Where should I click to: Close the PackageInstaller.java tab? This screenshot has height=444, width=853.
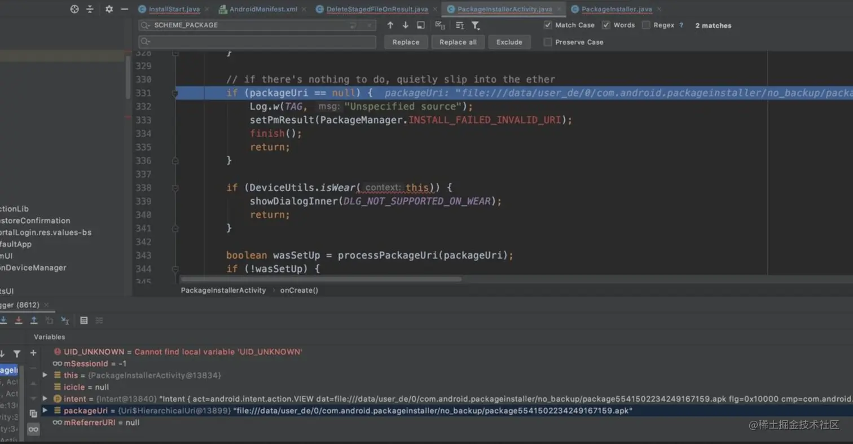pyautogui.click(x=659, y=10)
